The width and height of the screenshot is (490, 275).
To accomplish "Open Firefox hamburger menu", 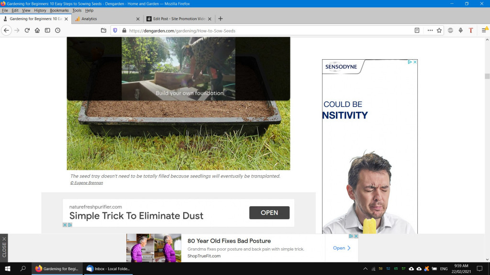I will click(484, 30).
